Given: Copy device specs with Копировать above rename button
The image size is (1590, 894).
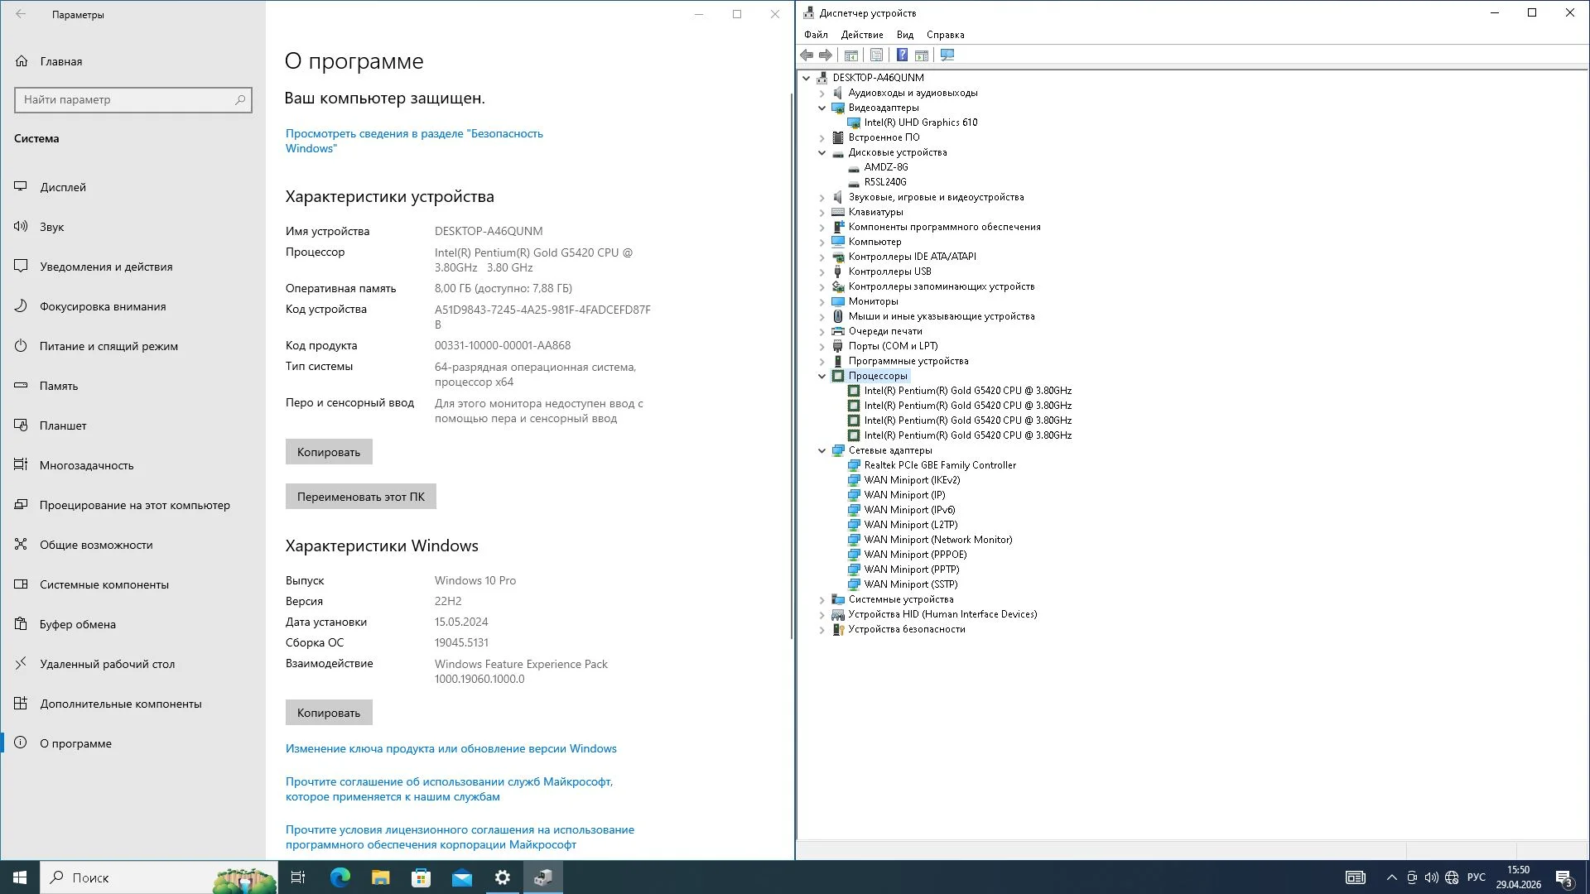Looking at the screenshot, I should [329, 452].
